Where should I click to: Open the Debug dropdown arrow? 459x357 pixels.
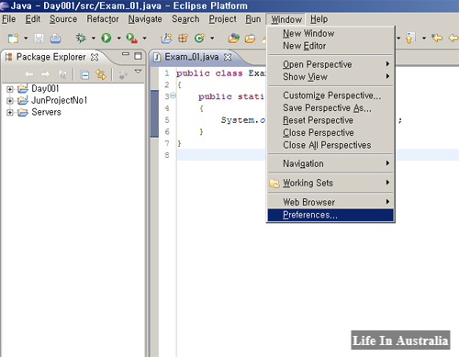click(x=94, y=39)
